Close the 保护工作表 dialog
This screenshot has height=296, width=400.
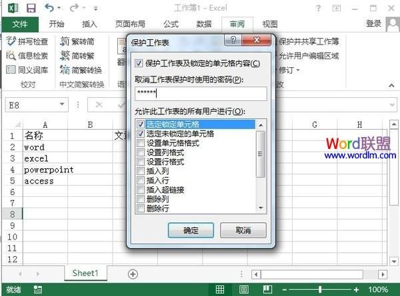256,40
